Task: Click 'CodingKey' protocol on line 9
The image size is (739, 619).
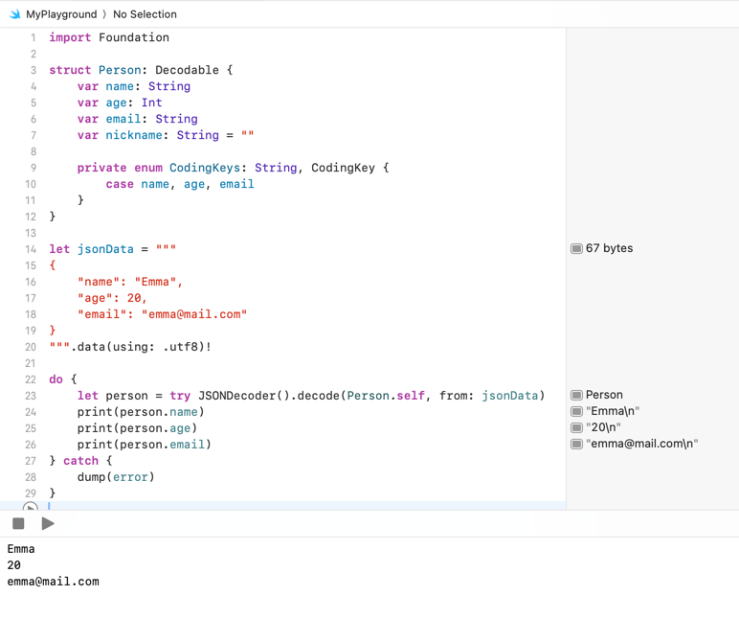Action: 343,168
